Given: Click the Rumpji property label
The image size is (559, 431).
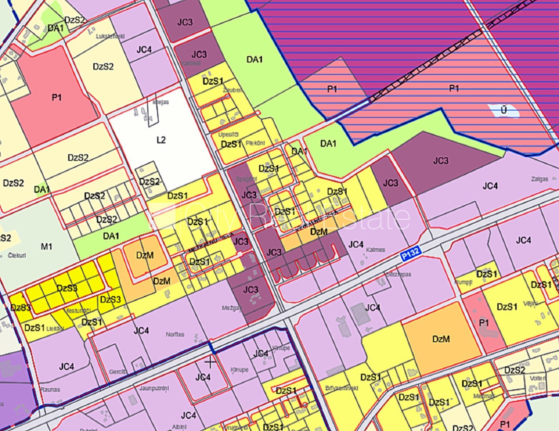Looking at the screenshot, I should tap(463, 282).
